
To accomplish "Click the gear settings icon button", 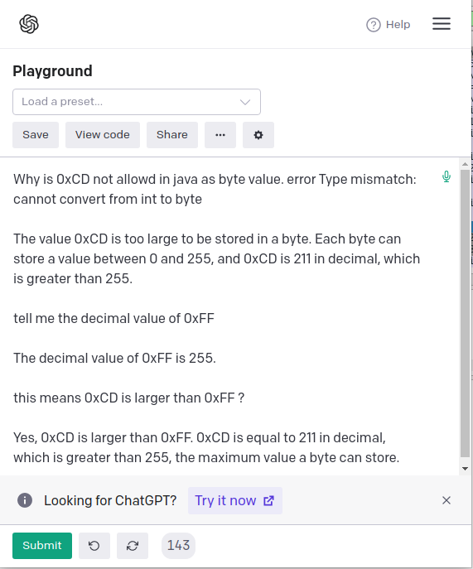I will click(258, 135).
